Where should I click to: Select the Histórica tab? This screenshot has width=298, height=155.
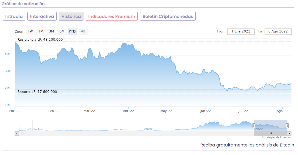point(71,16)
